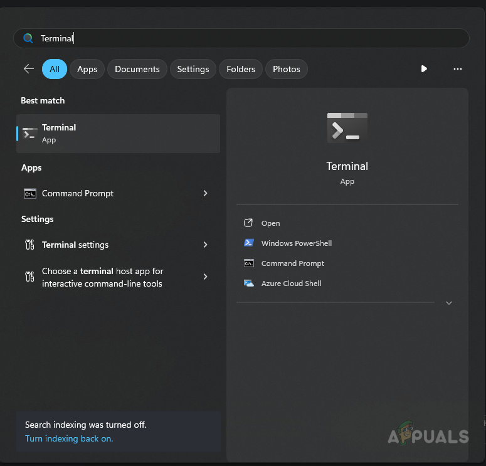This screenshot has height=466, width=486.
Task: Switch to the Documents filter tab
Action: click(137, 69)
